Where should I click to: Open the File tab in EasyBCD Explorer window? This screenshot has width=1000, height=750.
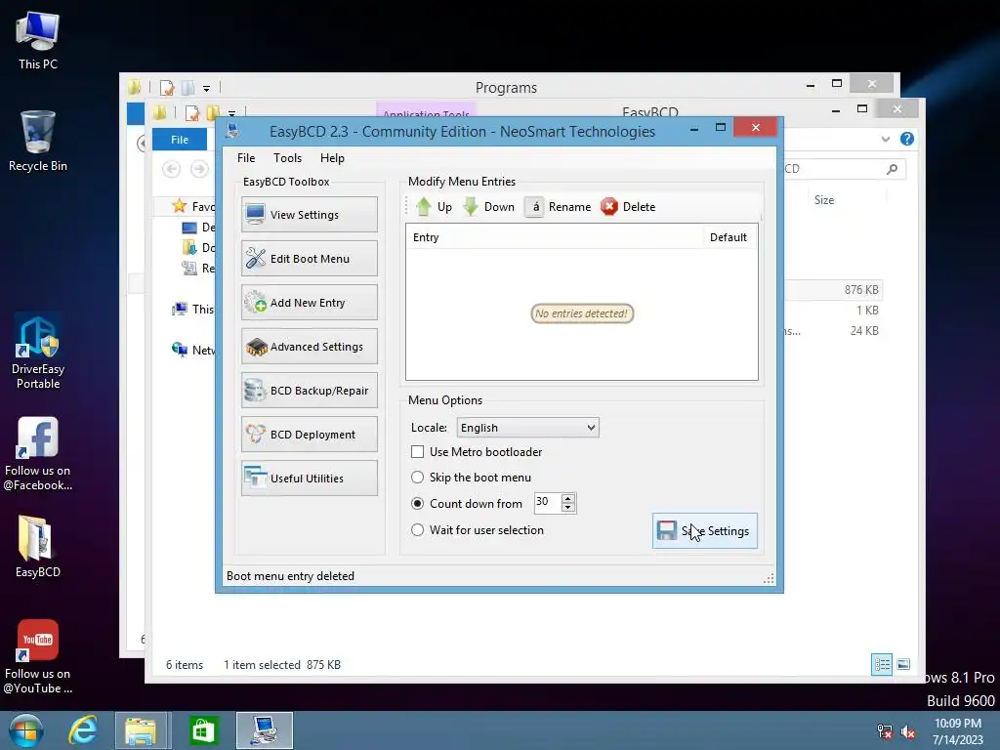click(180, 139)
